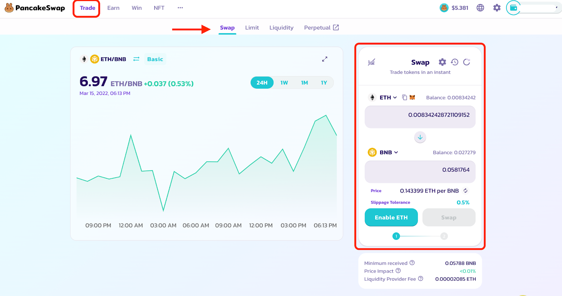
Task: Switch to the Liquidity tab
Action: (281, 28)
